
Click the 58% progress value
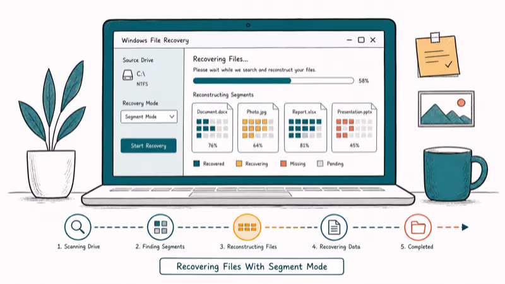[x=364, y=81]
